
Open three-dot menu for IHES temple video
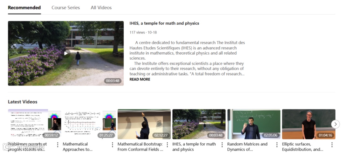(x=222, y=145)
